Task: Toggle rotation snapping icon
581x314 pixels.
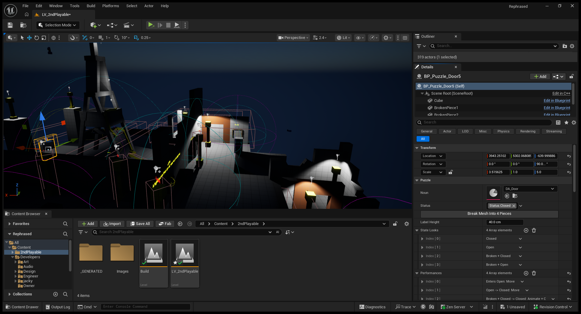Action: pyautogui.click(x=117, y=38)
